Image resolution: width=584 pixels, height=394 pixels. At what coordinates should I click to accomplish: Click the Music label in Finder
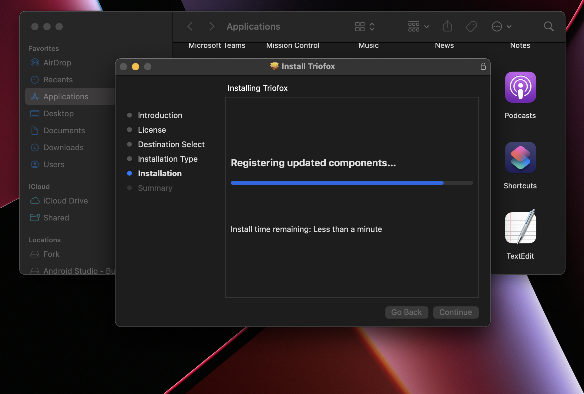point(368,45)
